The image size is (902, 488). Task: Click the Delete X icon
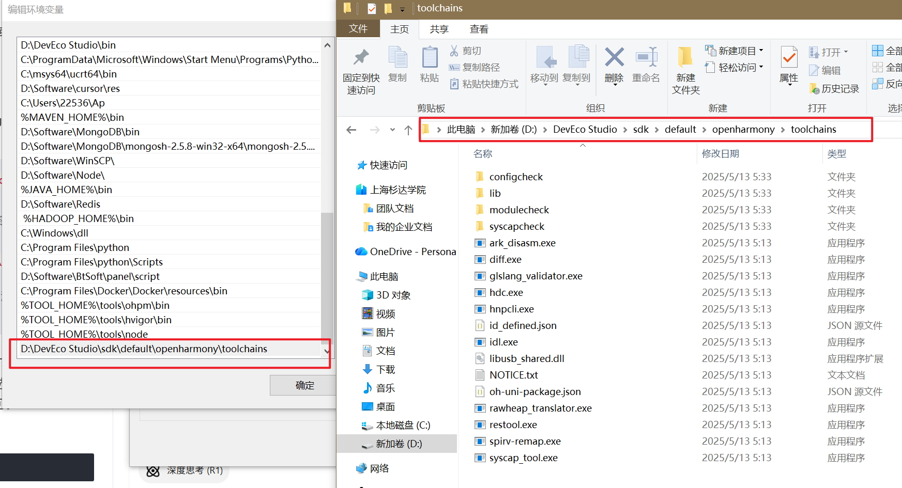(x=614, y=57)
